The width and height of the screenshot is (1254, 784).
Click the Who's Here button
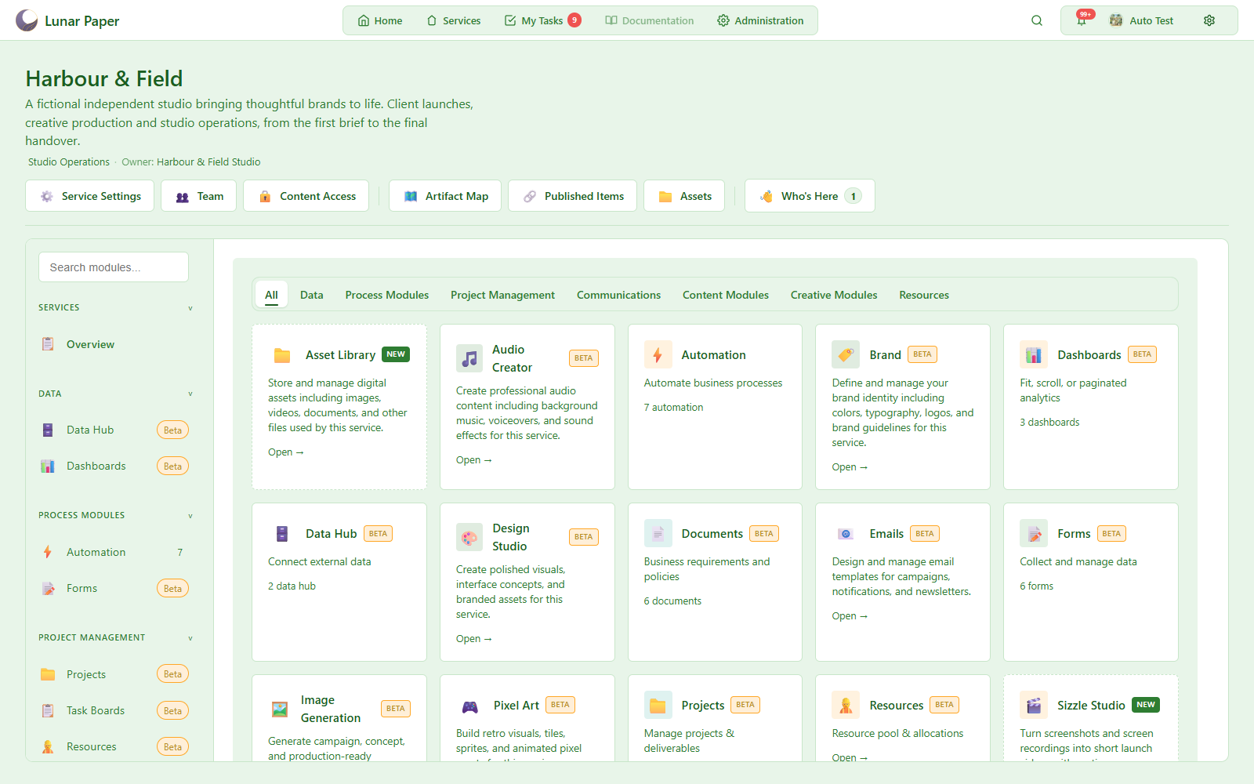pos(810,196)
